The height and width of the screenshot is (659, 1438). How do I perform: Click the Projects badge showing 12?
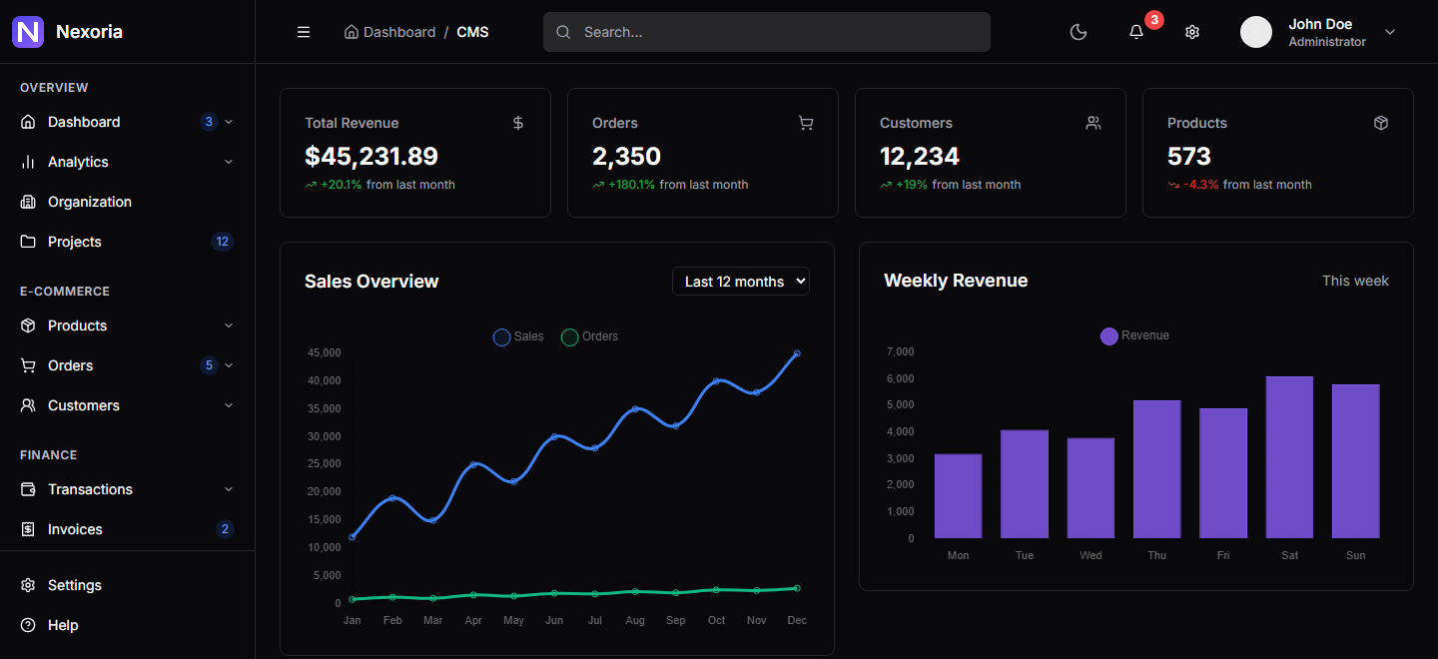click(222, 242)
